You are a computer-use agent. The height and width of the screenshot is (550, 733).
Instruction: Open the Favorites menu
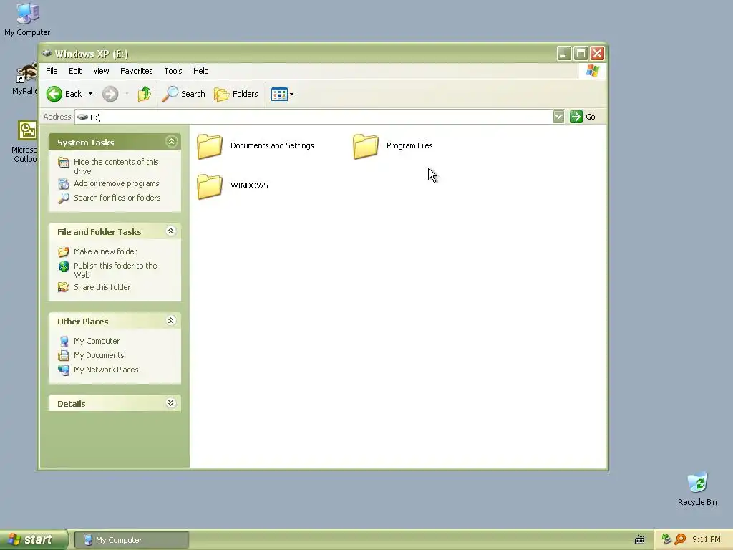[137, 71]
